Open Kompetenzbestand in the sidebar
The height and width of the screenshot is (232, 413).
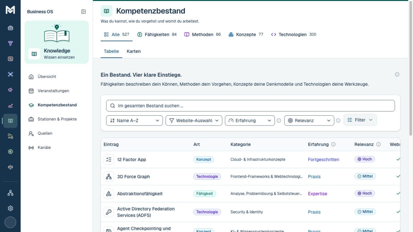click(x=57, y=105)
